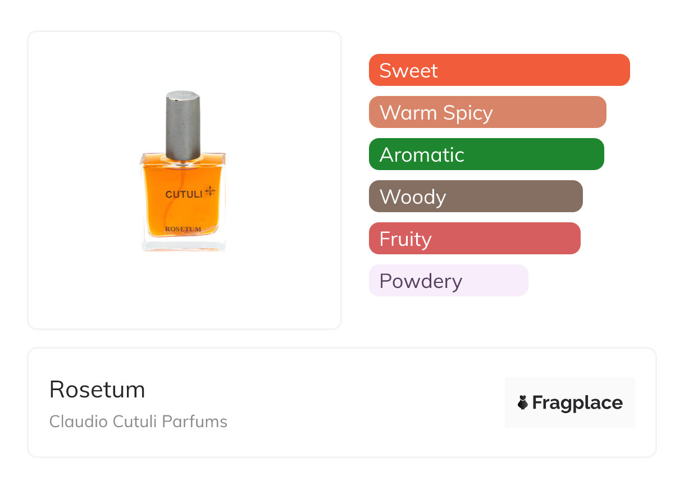Click the 'Sweet' label text
Image resolution: width=684 pixels, height=485 pixels.
point(408,70)
